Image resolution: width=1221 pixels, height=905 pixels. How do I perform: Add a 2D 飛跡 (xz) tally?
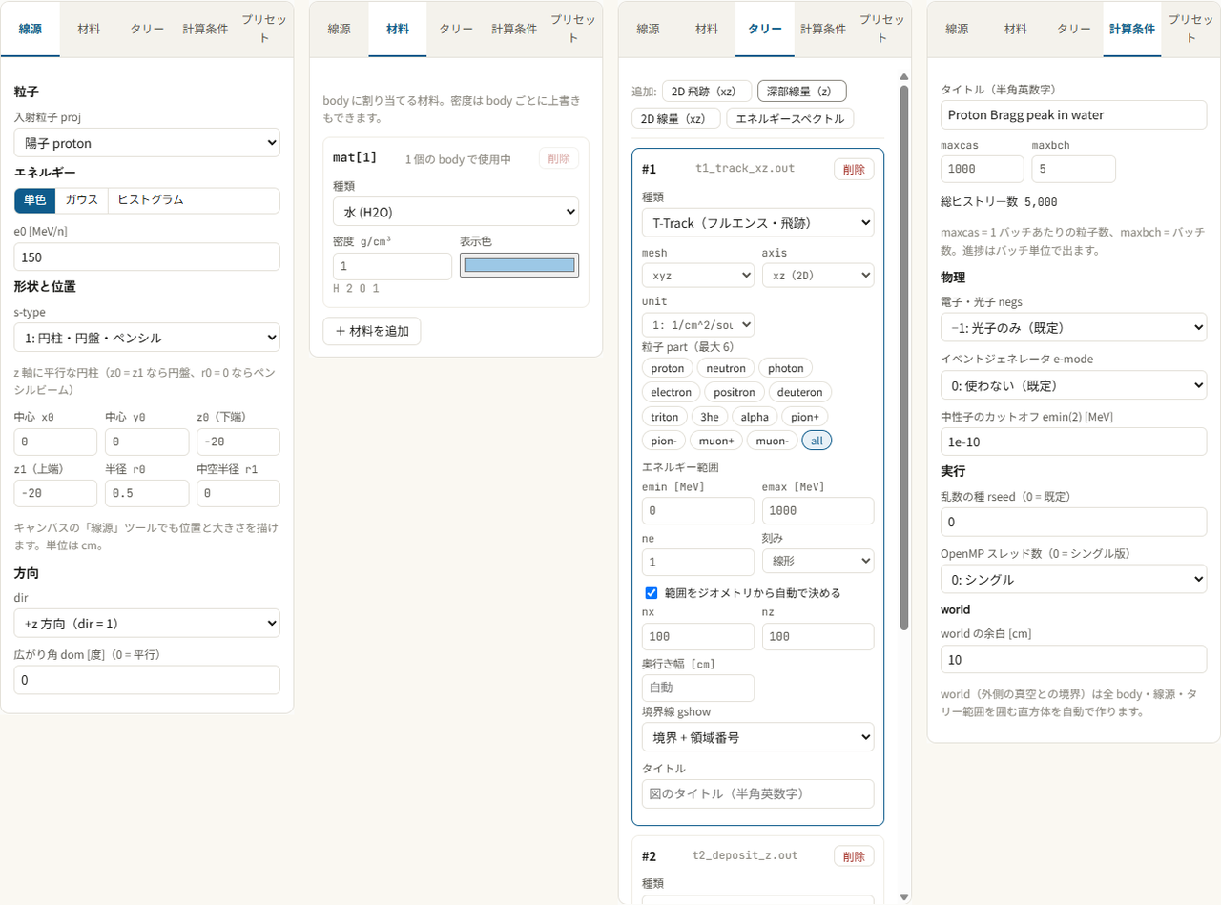[707, 91]
